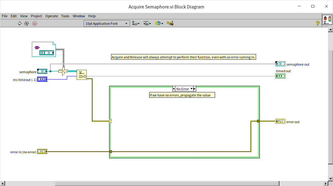Click the Run arrow in the toolbar
The image size is (333, 186).
click(x=19, y=23)
